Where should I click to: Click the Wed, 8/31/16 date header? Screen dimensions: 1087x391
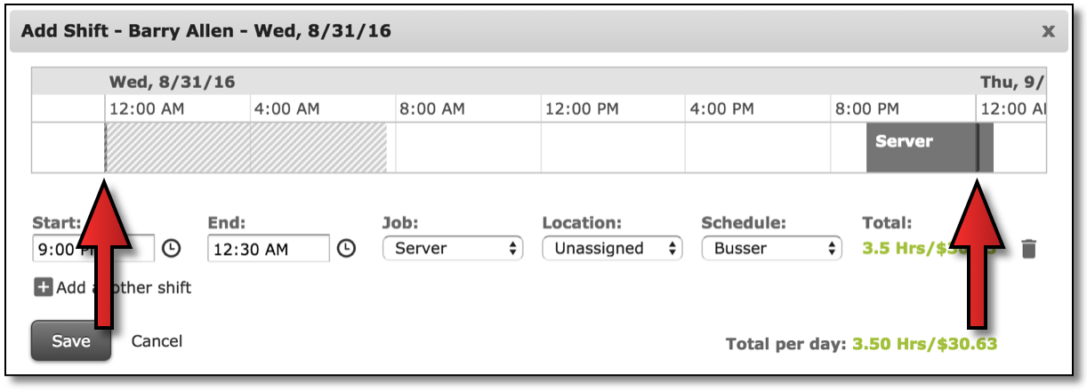tap(172, 83)
